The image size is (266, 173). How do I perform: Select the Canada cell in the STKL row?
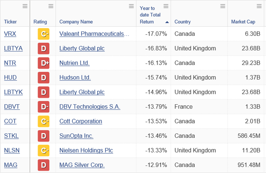tap(185, 136)
